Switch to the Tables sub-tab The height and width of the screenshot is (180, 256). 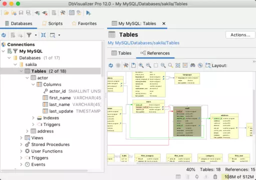tap(121, 53)
